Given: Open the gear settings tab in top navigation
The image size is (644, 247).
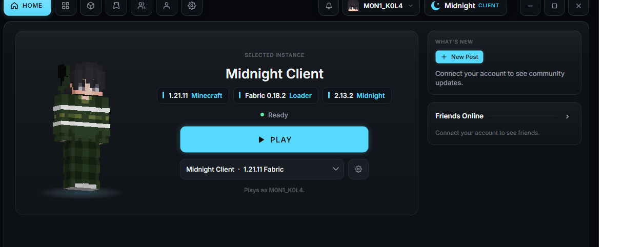Looking at the screenshot, I should (192, 6).
